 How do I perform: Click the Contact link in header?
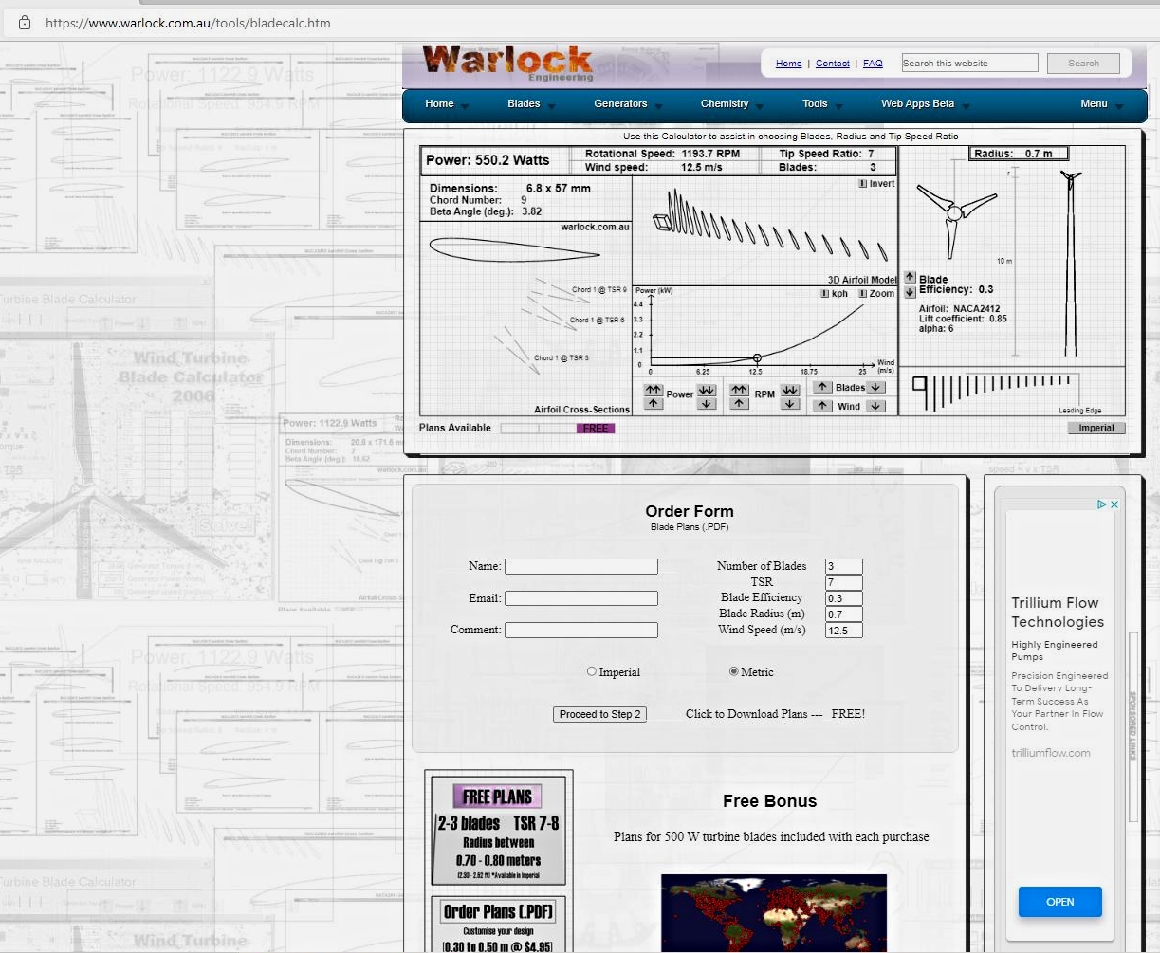[x=832, y=64]
